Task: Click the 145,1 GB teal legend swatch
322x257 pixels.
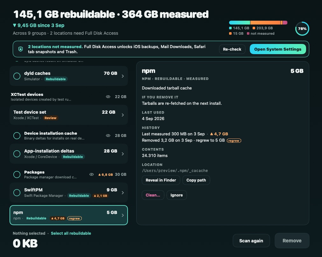Action: [x=230, y=28]
